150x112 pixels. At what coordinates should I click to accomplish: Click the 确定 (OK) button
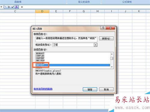pyautogui.click(x=90, y=90)
